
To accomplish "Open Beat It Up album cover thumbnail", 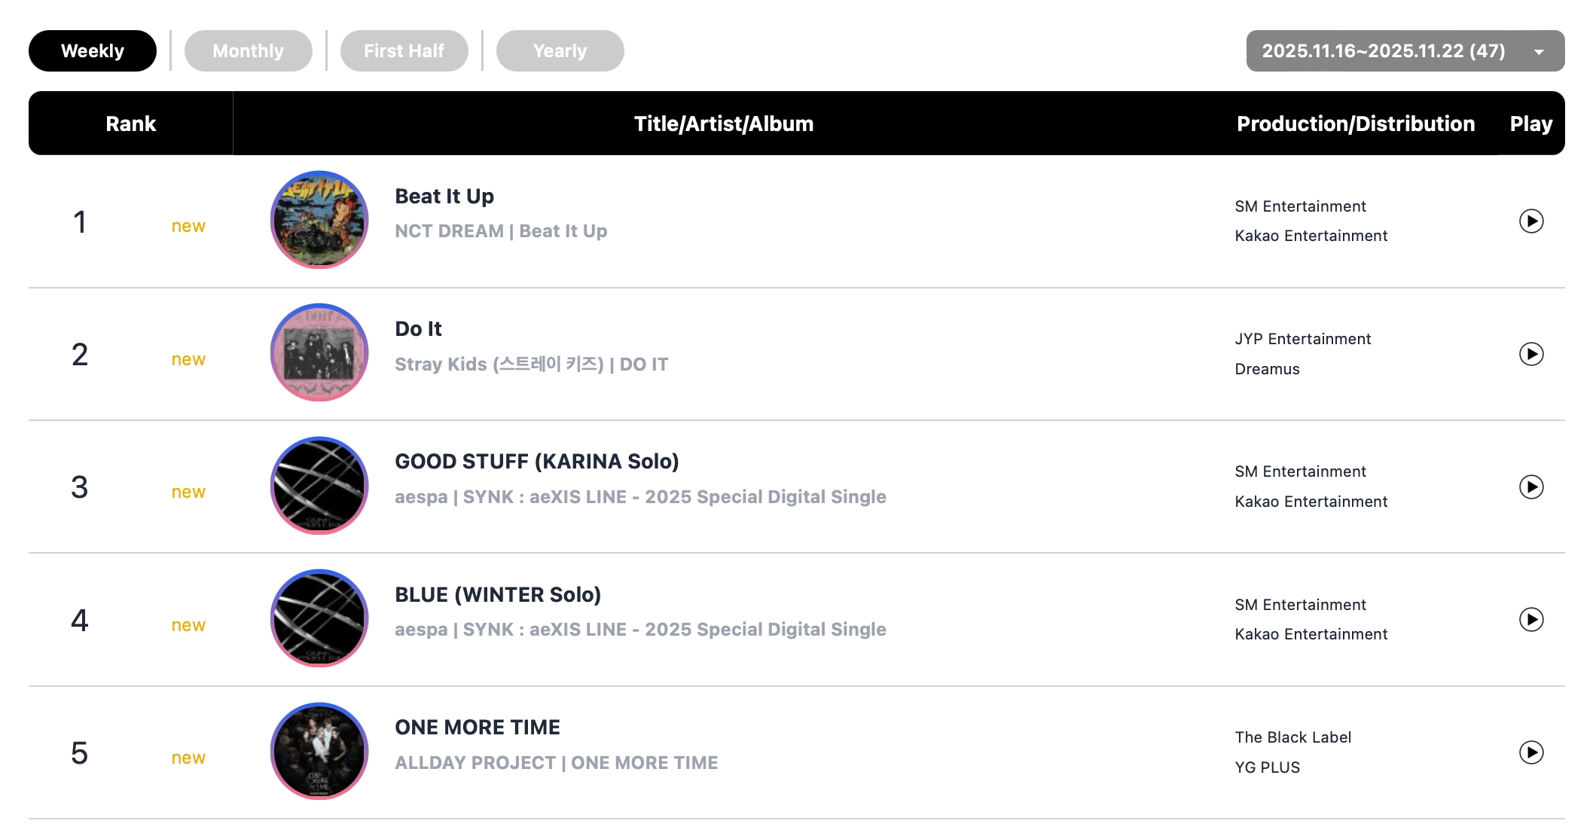I will (x=319, y=220).
